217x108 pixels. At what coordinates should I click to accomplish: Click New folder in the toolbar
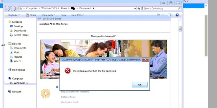coord(78,15)
